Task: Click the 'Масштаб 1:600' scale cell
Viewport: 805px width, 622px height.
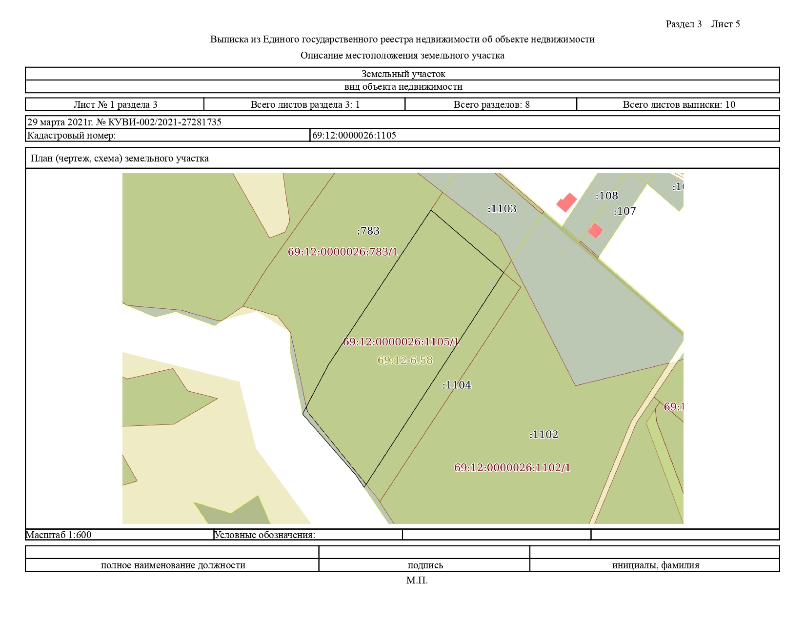Action: (59, 535)
